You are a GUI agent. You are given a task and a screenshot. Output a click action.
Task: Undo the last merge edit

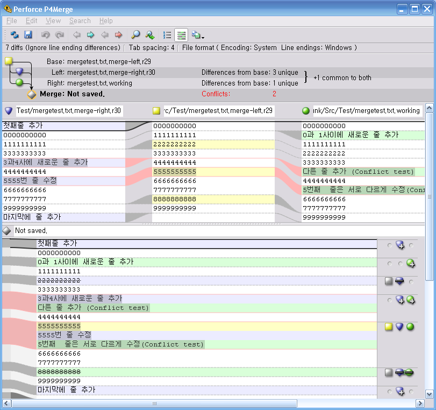coord(45,35)
